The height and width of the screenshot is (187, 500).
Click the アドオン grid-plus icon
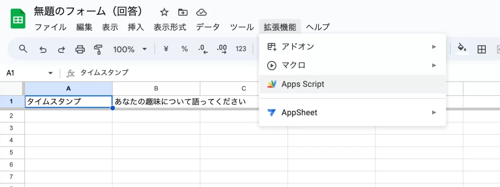tap(271, 46)
